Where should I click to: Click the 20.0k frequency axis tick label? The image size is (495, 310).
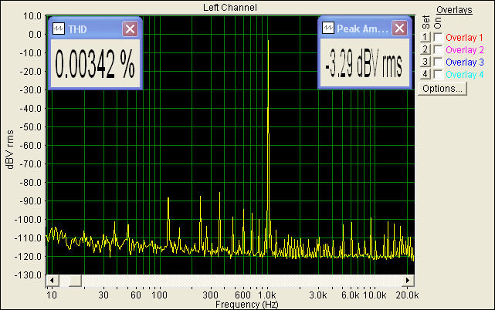(407, 295)
